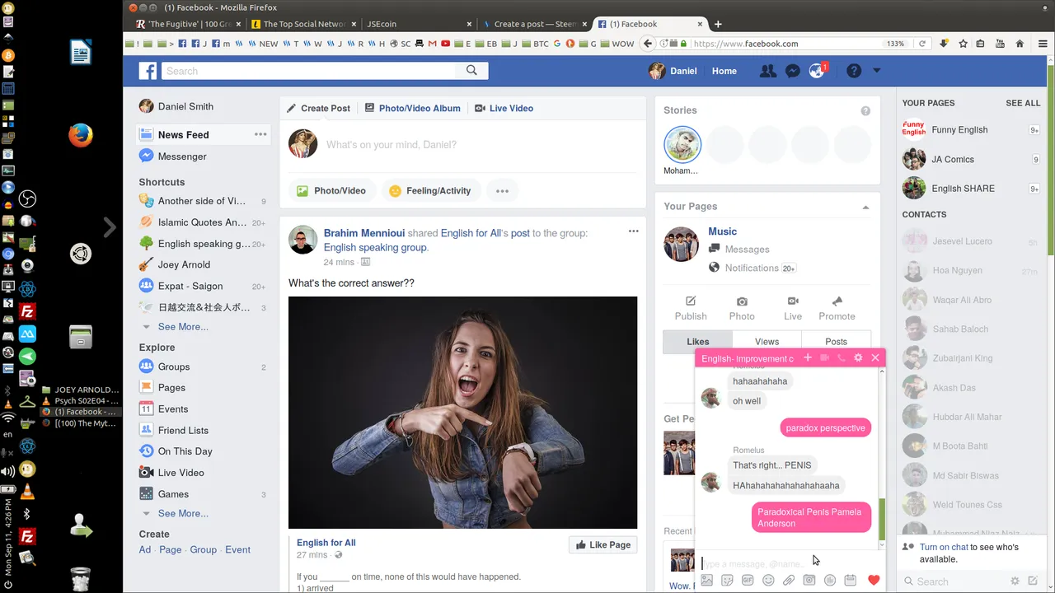Click the search magnifier button

pyautogui.click(x=471, y=71)
